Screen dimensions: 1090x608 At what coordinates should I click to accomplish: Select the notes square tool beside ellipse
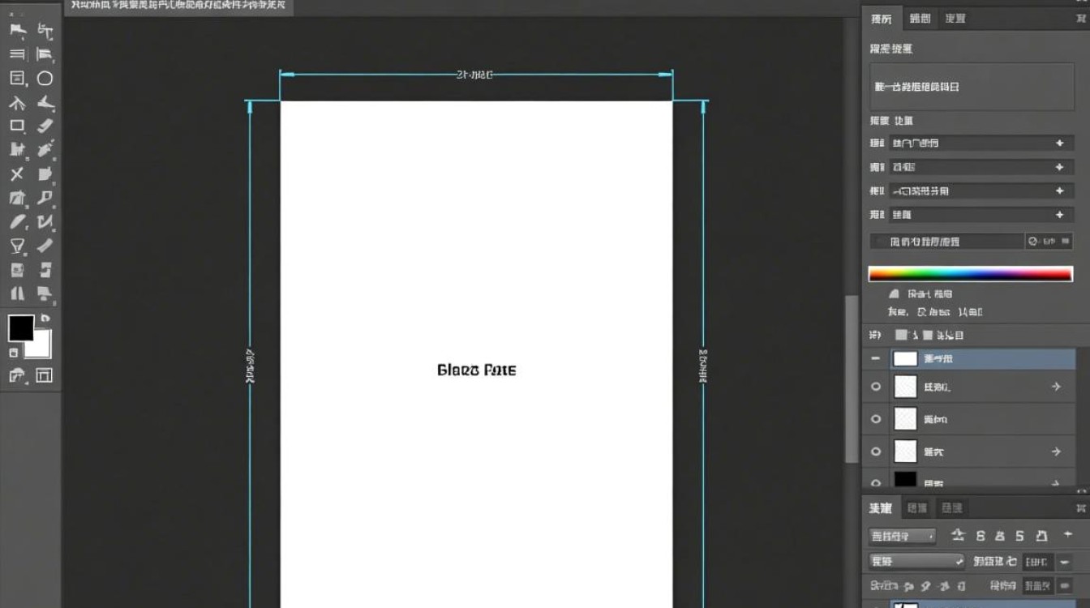point(16,79)
